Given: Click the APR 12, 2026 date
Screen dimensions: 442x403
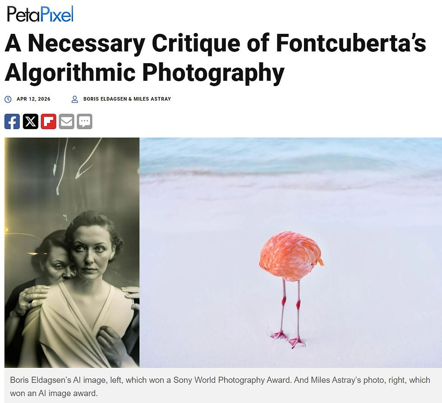Looking at the screenshot, I should pos(33,99).
